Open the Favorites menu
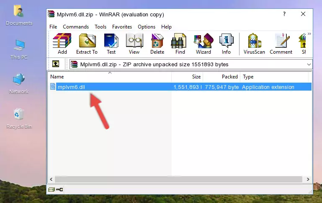Viewport: 322px width, 203px height. coord(122,27)
